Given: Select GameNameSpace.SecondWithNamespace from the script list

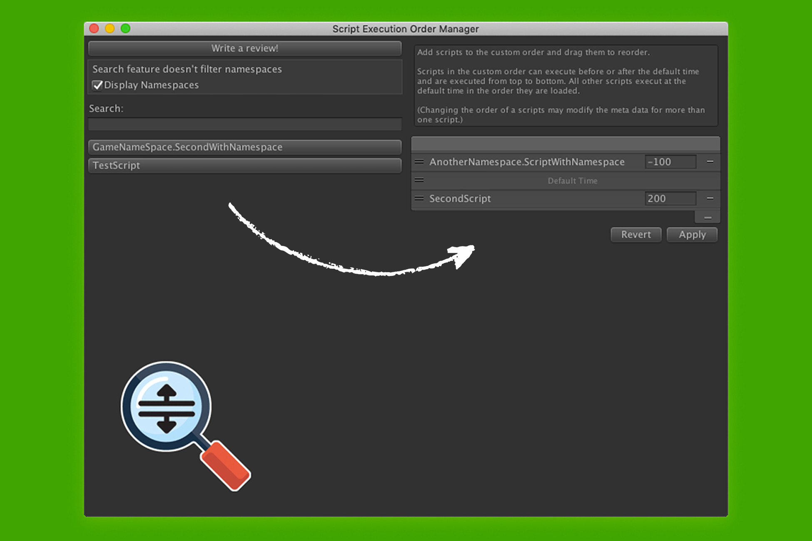Looking at the screenshot, I should tap(244, 147).
